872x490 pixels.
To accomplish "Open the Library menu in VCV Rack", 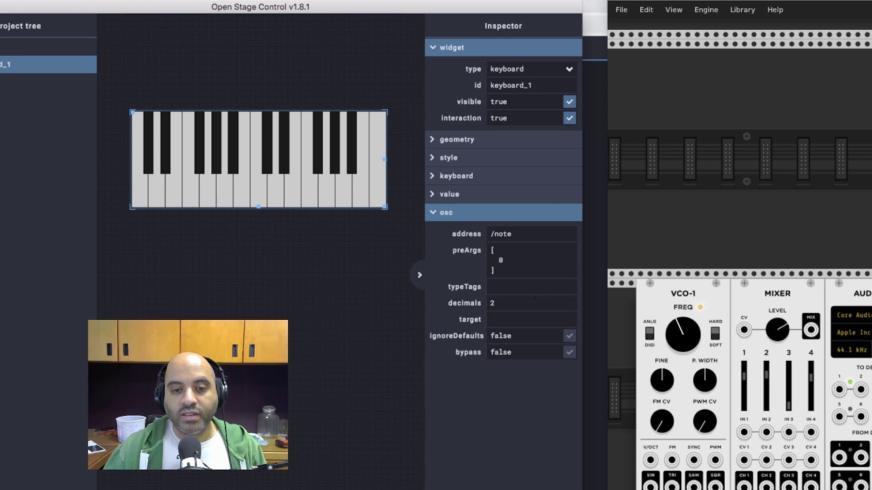I will (x=743, y=10).
